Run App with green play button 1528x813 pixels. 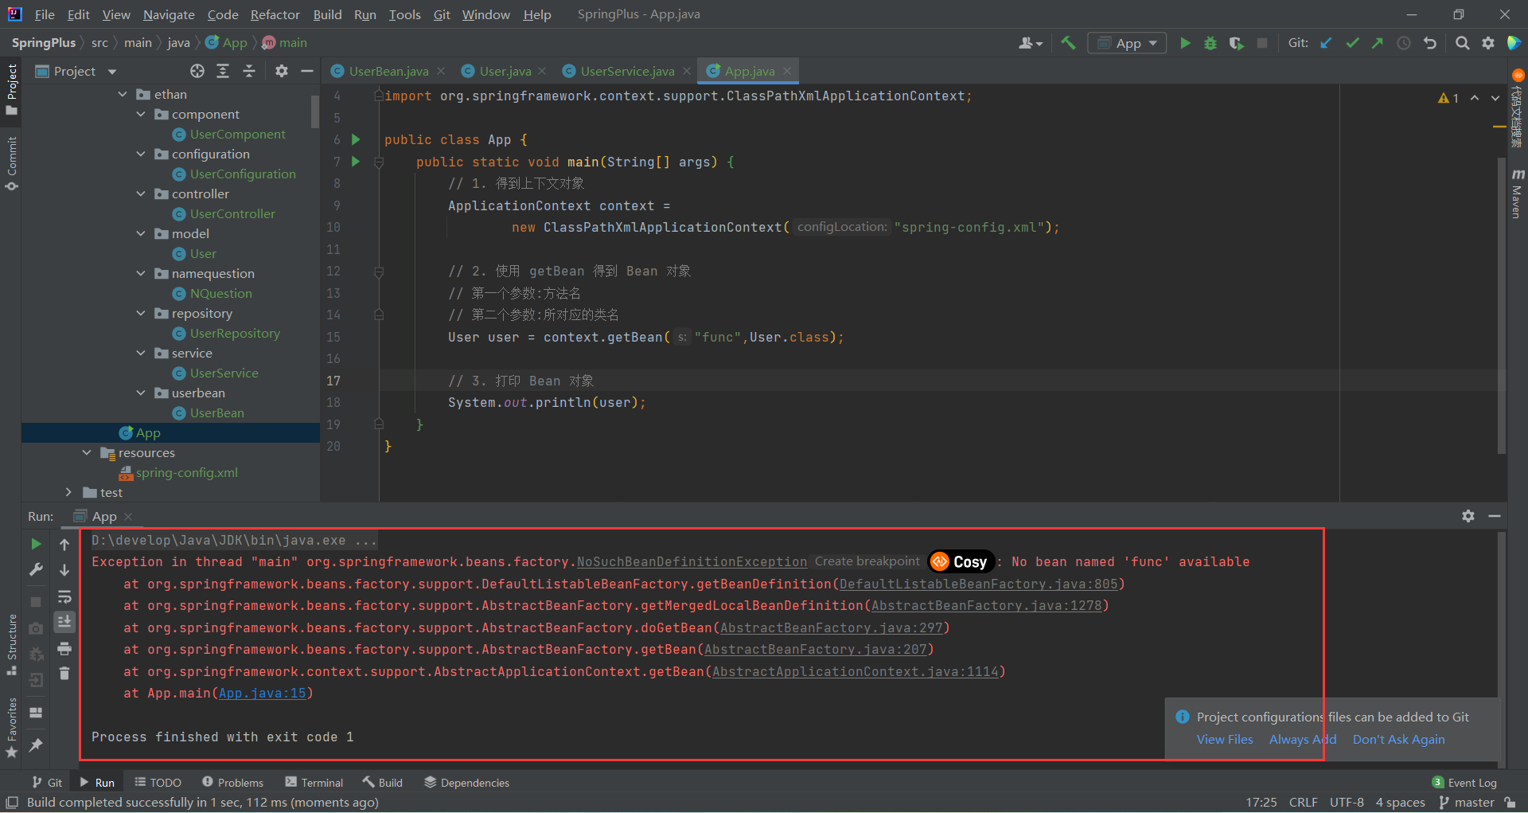[x=1185, y=43]
